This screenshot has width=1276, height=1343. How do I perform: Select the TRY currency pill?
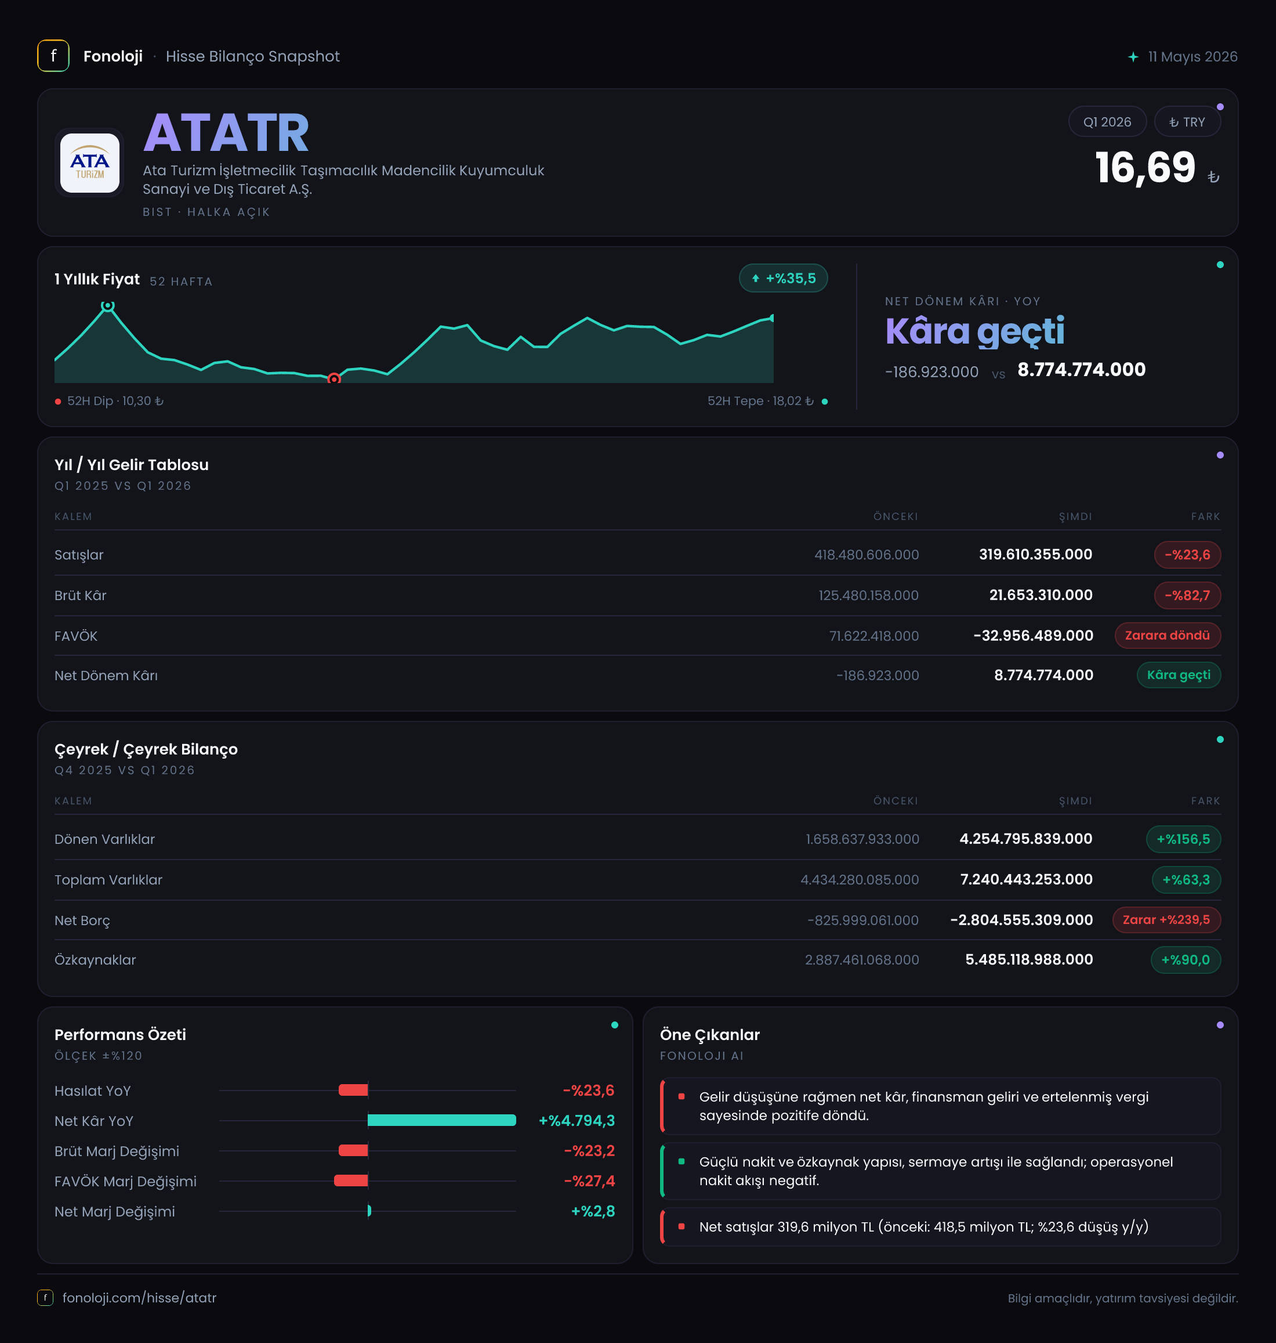tap(1188, 122)
